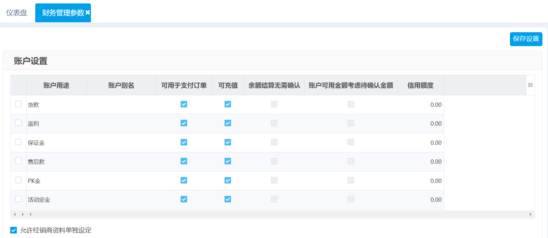This screenshot has width=548, height=238.
Task: Uncheck 可用于支付订单 for PK金
Action: (x=184, y=180)
